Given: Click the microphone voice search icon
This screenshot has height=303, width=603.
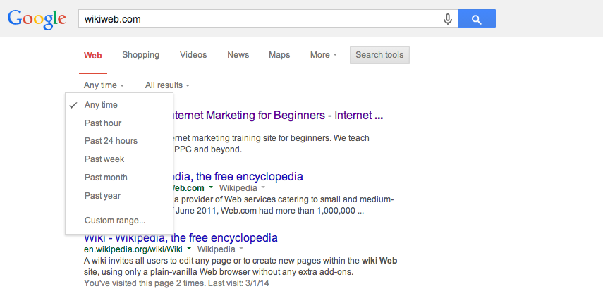Looking at the screenshot, I should pos(447,19).
